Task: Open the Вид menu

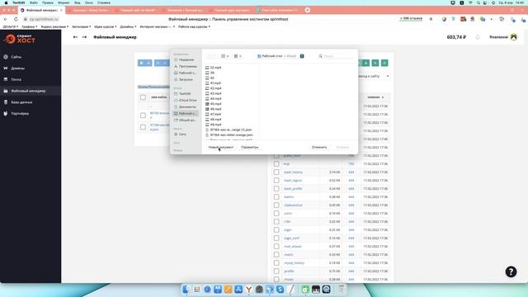Action: coord(77,2)
